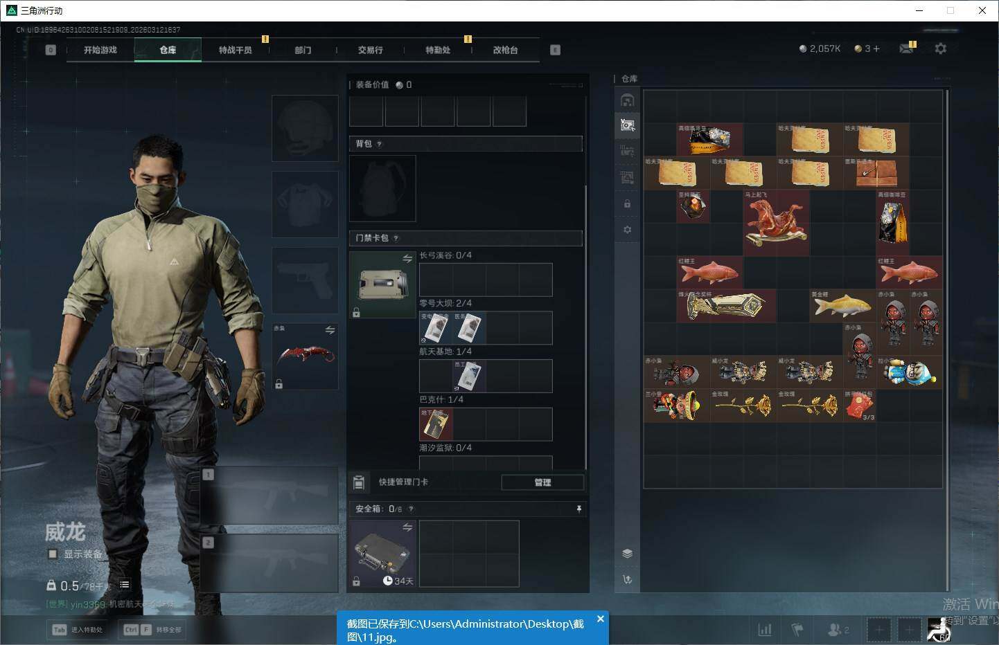Open the 仓库 tab
The height and width of the screenshot is (645, 999).
coord(168,50)
